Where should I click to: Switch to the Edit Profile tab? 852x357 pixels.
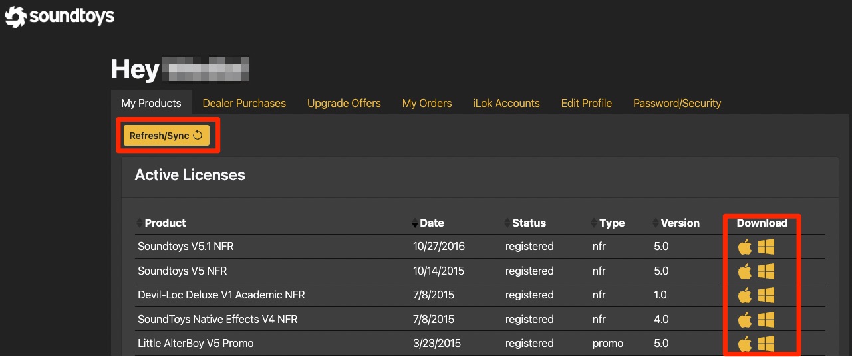pyautogui.click(x=587, y=103)
